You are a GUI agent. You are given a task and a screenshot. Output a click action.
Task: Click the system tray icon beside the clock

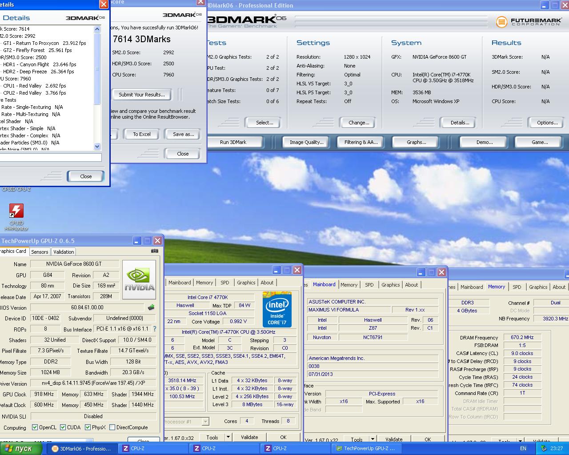point(543,448)
